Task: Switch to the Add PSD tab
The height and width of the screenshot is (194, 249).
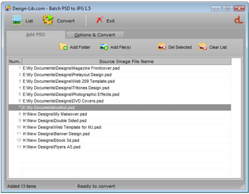Action: pyautogui.click(x=36, y=34)
